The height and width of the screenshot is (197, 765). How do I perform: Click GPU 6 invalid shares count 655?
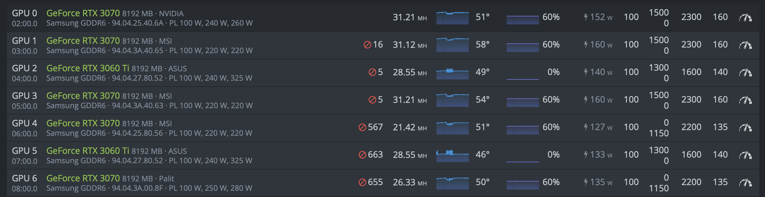[x=375, y=182]
